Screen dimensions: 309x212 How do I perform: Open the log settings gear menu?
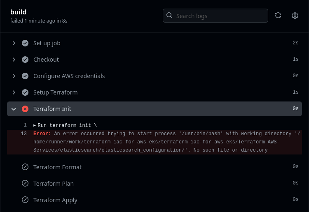[x=295, y=16]
